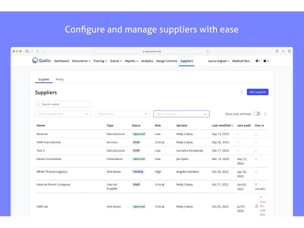Click the browser address bar

click(x=152, y=52)
